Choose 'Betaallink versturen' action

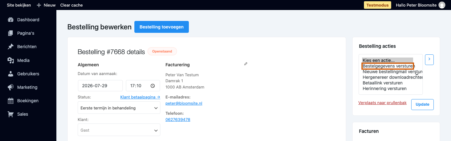[x=383, y=83]
